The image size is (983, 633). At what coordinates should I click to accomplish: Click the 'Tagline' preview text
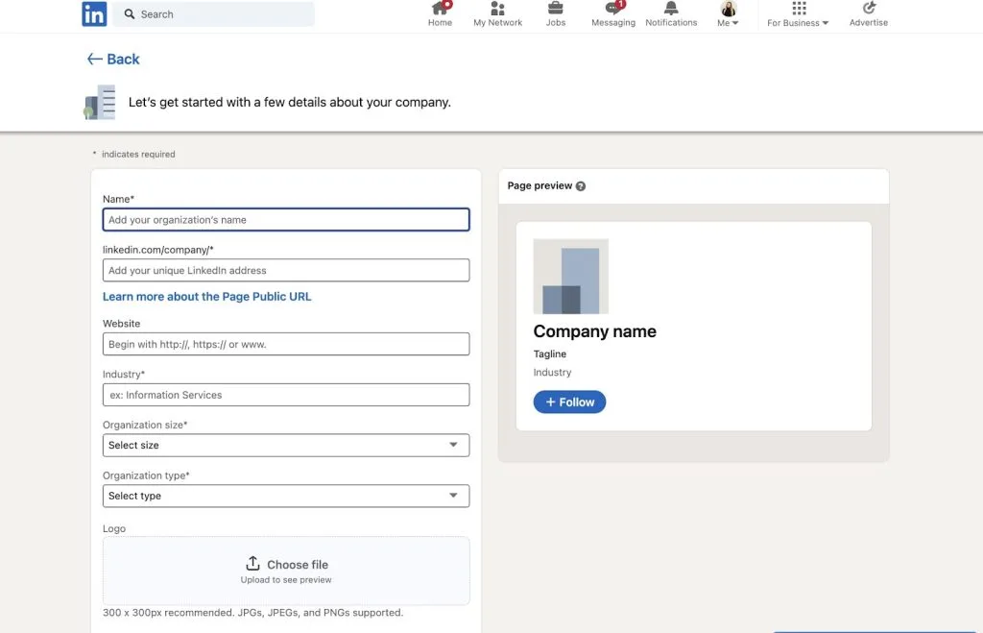tap(550, 353)
